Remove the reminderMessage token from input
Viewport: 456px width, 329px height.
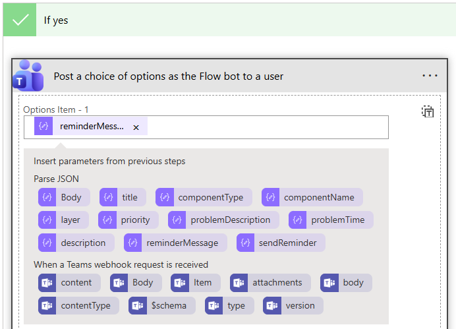click(x=136, y=127)
